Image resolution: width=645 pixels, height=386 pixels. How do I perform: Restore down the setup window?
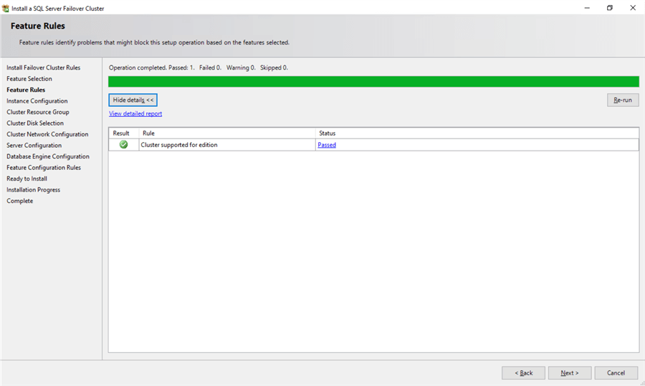(x=610, y=8)
